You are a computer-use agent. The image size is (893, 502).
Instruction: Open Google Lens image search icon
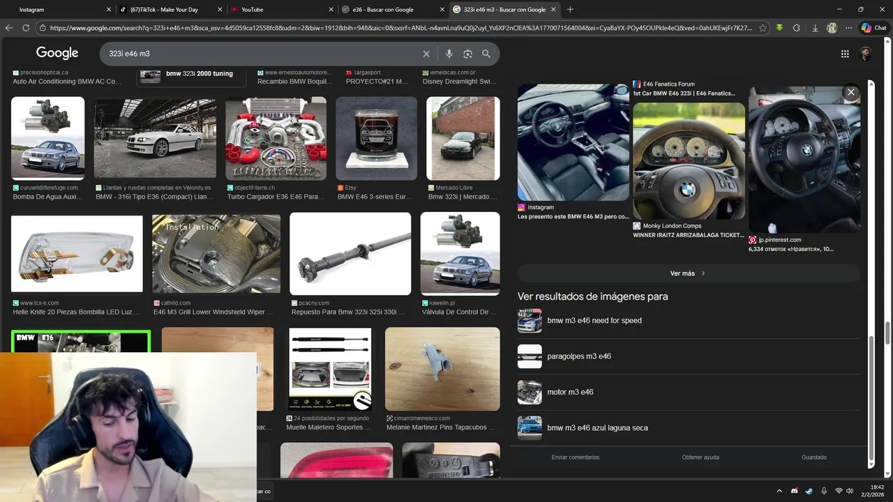click(x=467, y=54)
